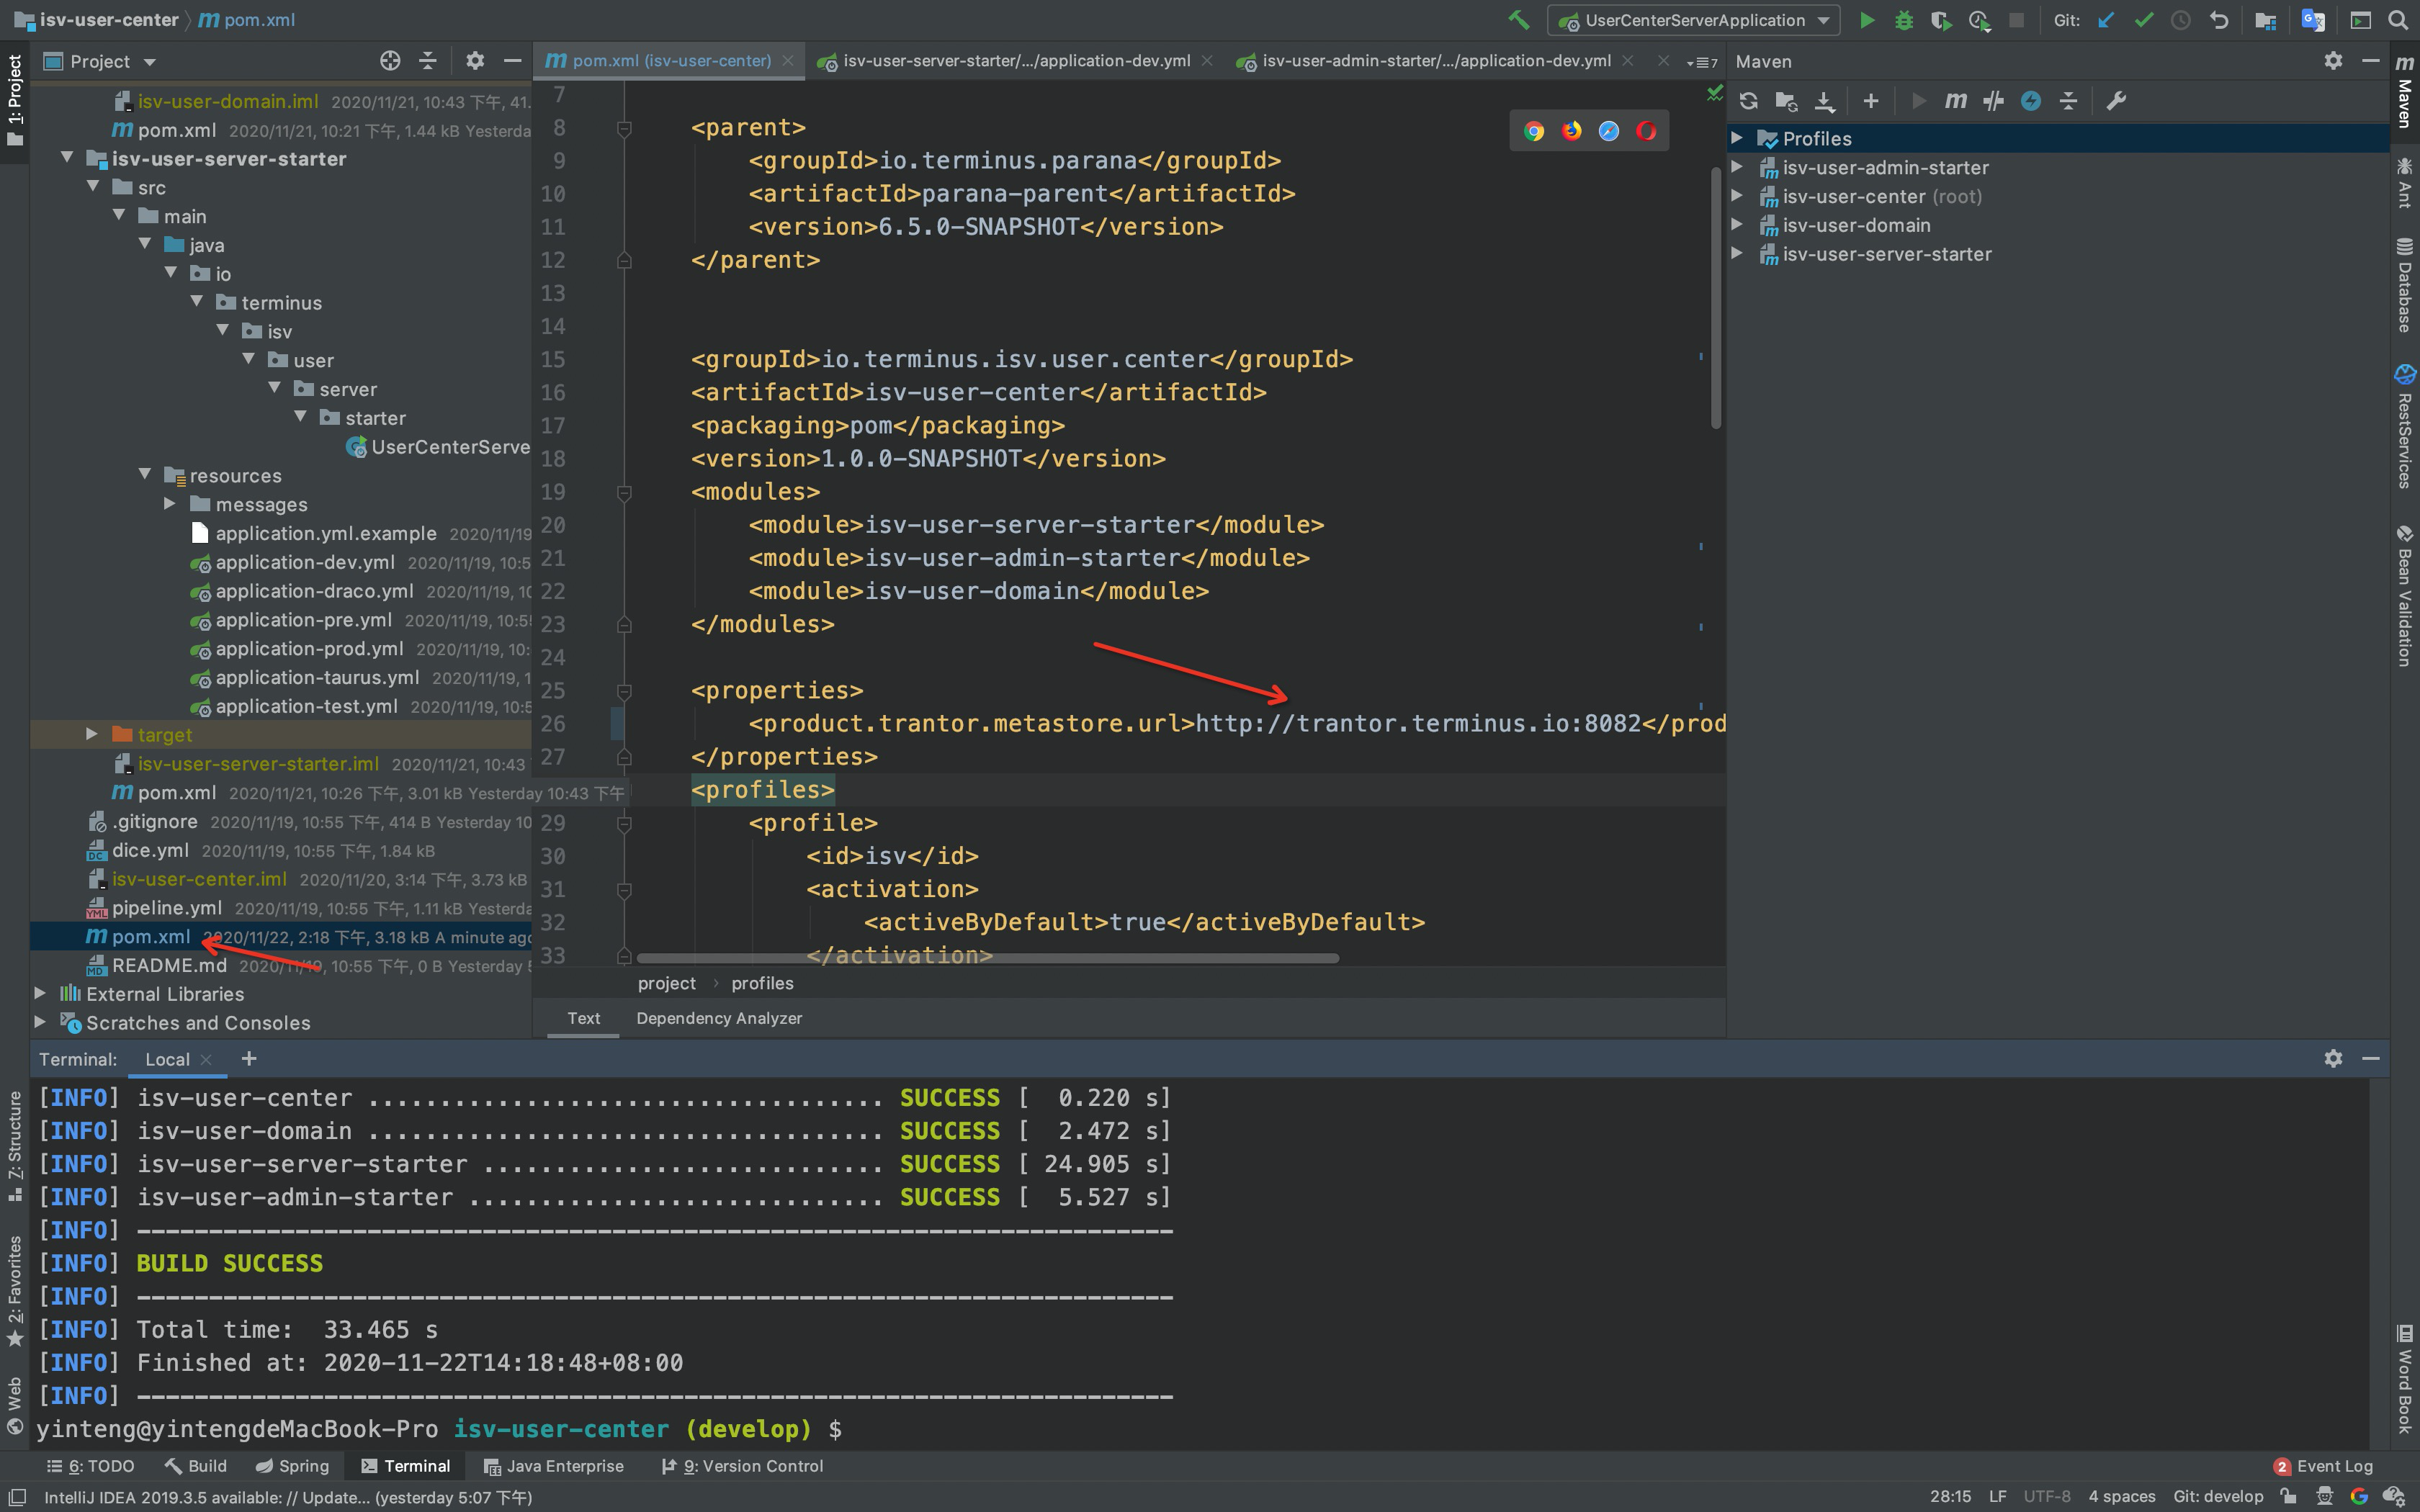This screenshot has height=1512, width=2420.
Task: Roll back changes with the Git undo arrow
Action: pyautogui.click(x=2219, y=20)
